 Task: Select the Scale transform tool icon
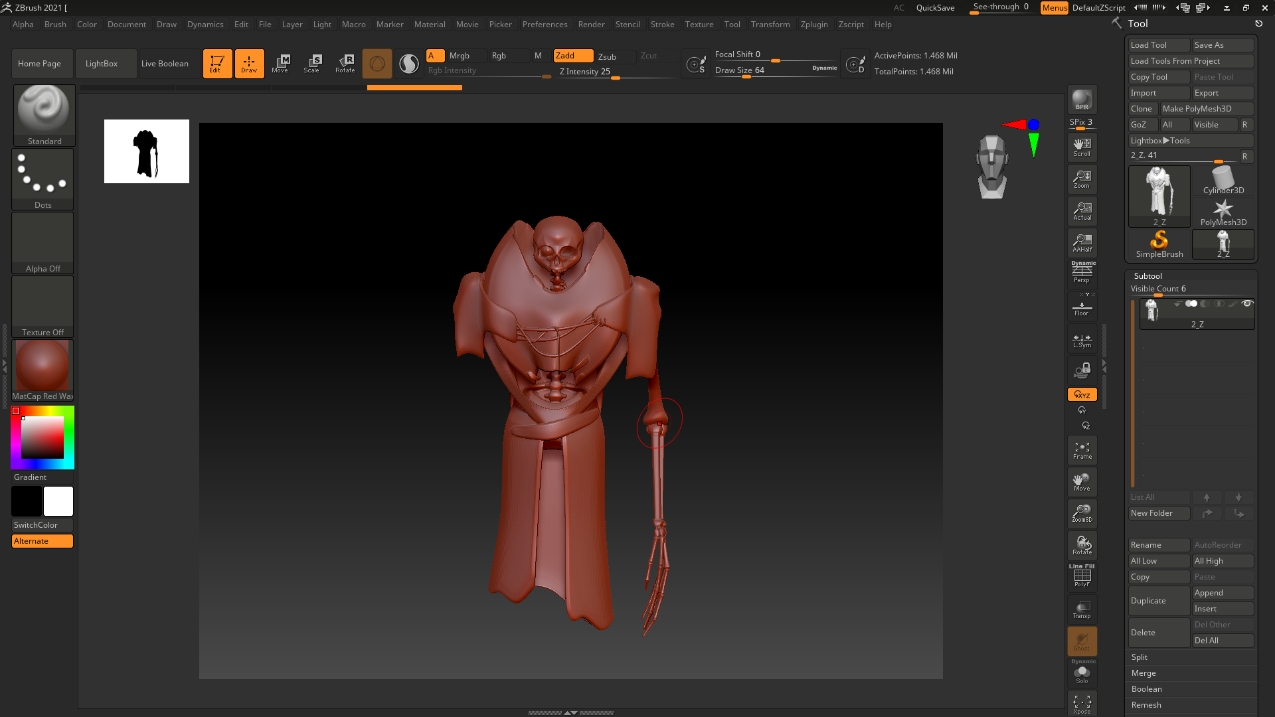click(x=313, y=63)
